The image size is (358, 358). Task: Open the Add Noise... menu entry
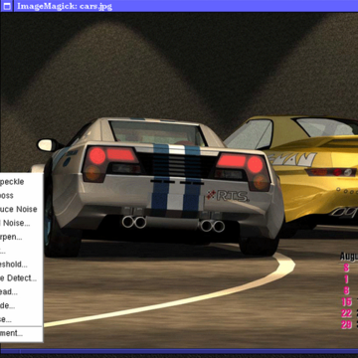[x=21, y=223]
